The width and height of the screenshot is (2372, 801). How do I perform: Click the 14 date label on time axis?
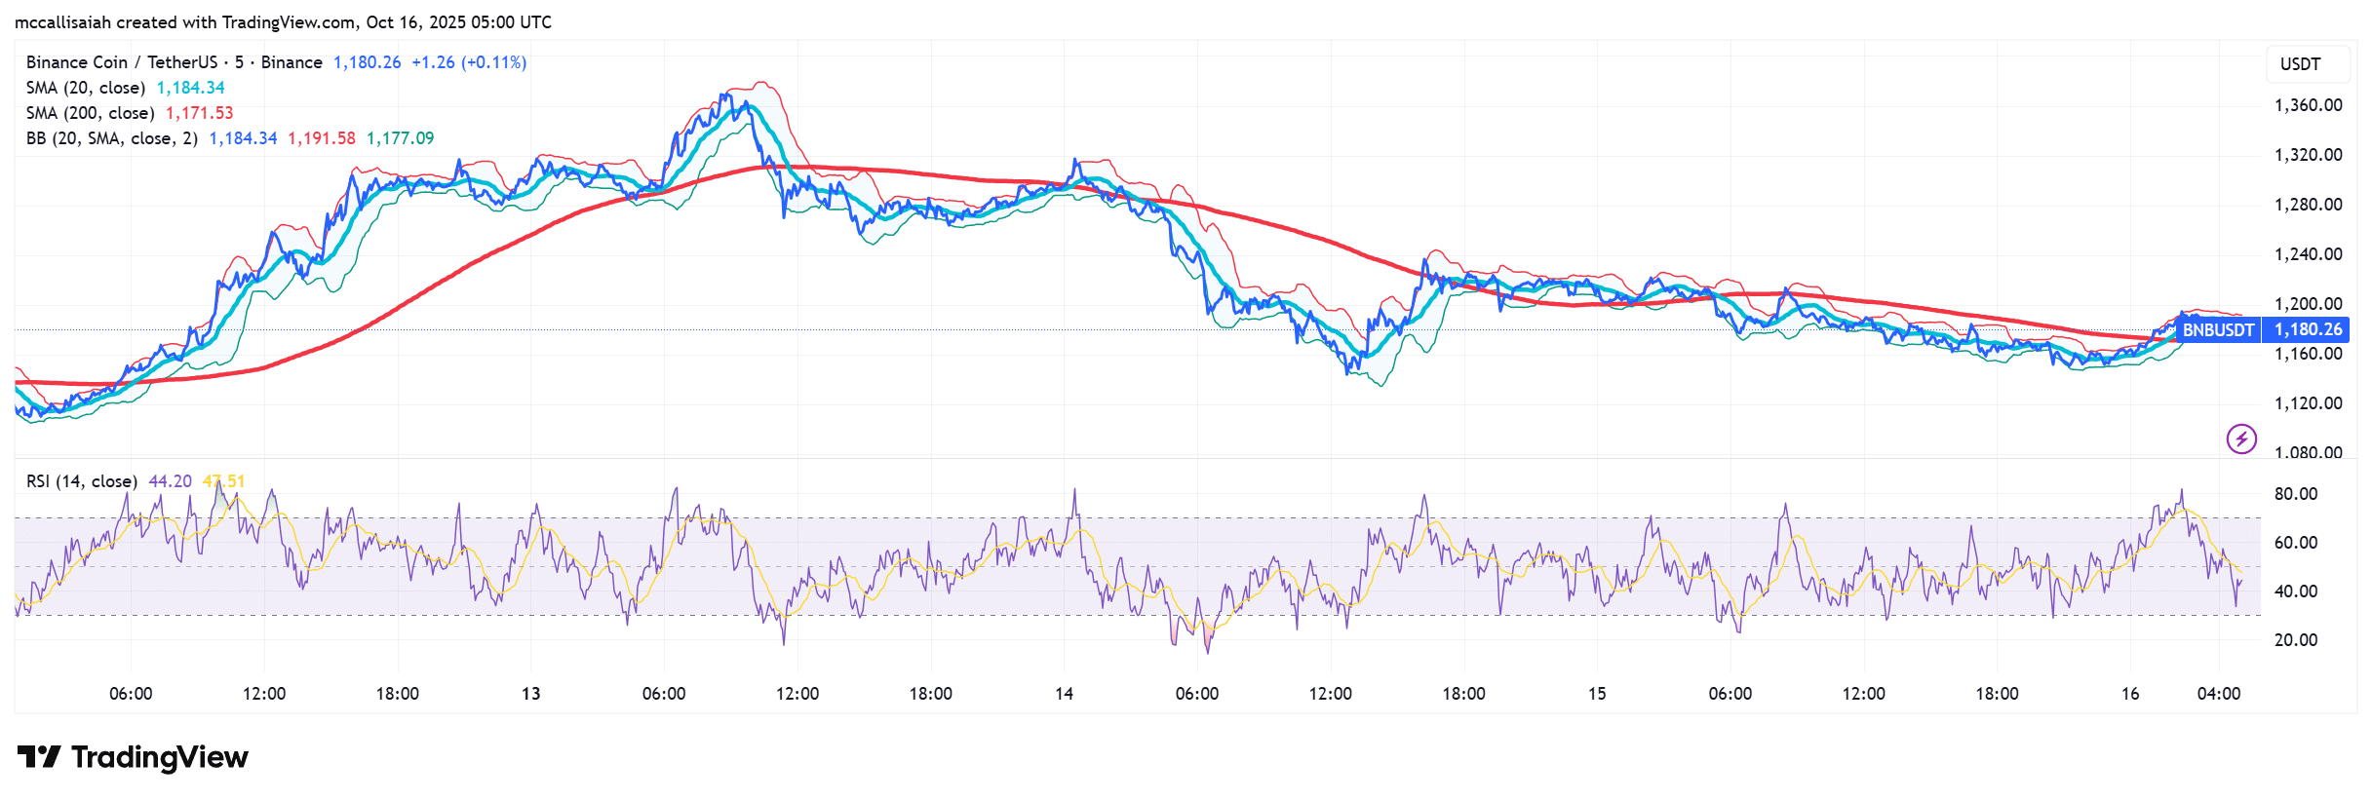click(1064, 694)
